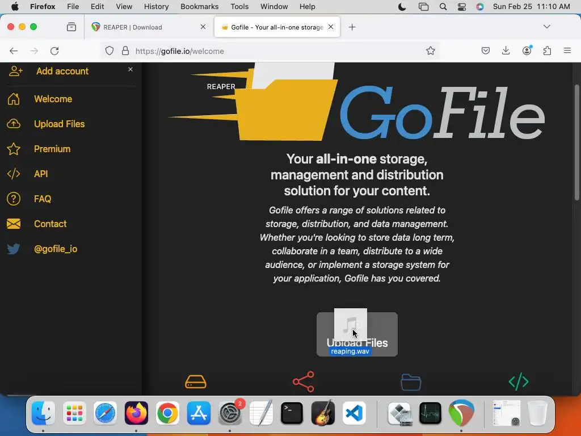Open the Downloads panel
Image resolution: width=581 pixels, height=436 pixels.
[x=506, y=51]
